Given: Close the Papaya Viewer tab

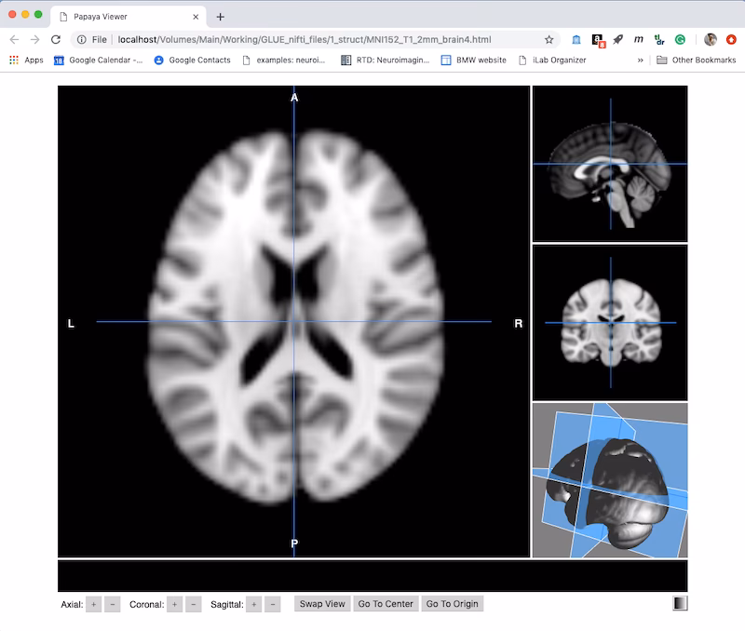Looking at the screenshot, I should tap(196, 17).
